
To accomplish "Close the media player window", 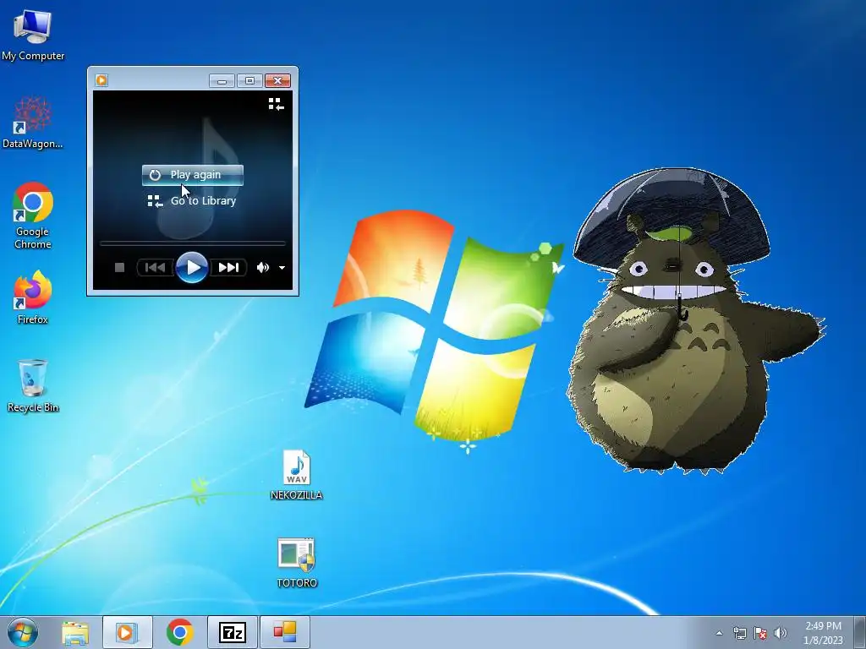I will pos(277,81).
